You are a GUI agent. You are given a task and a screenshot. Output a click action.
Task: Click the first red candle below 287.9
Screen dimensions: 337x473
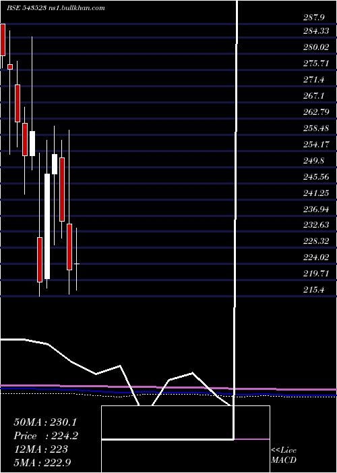click(3, 40)
